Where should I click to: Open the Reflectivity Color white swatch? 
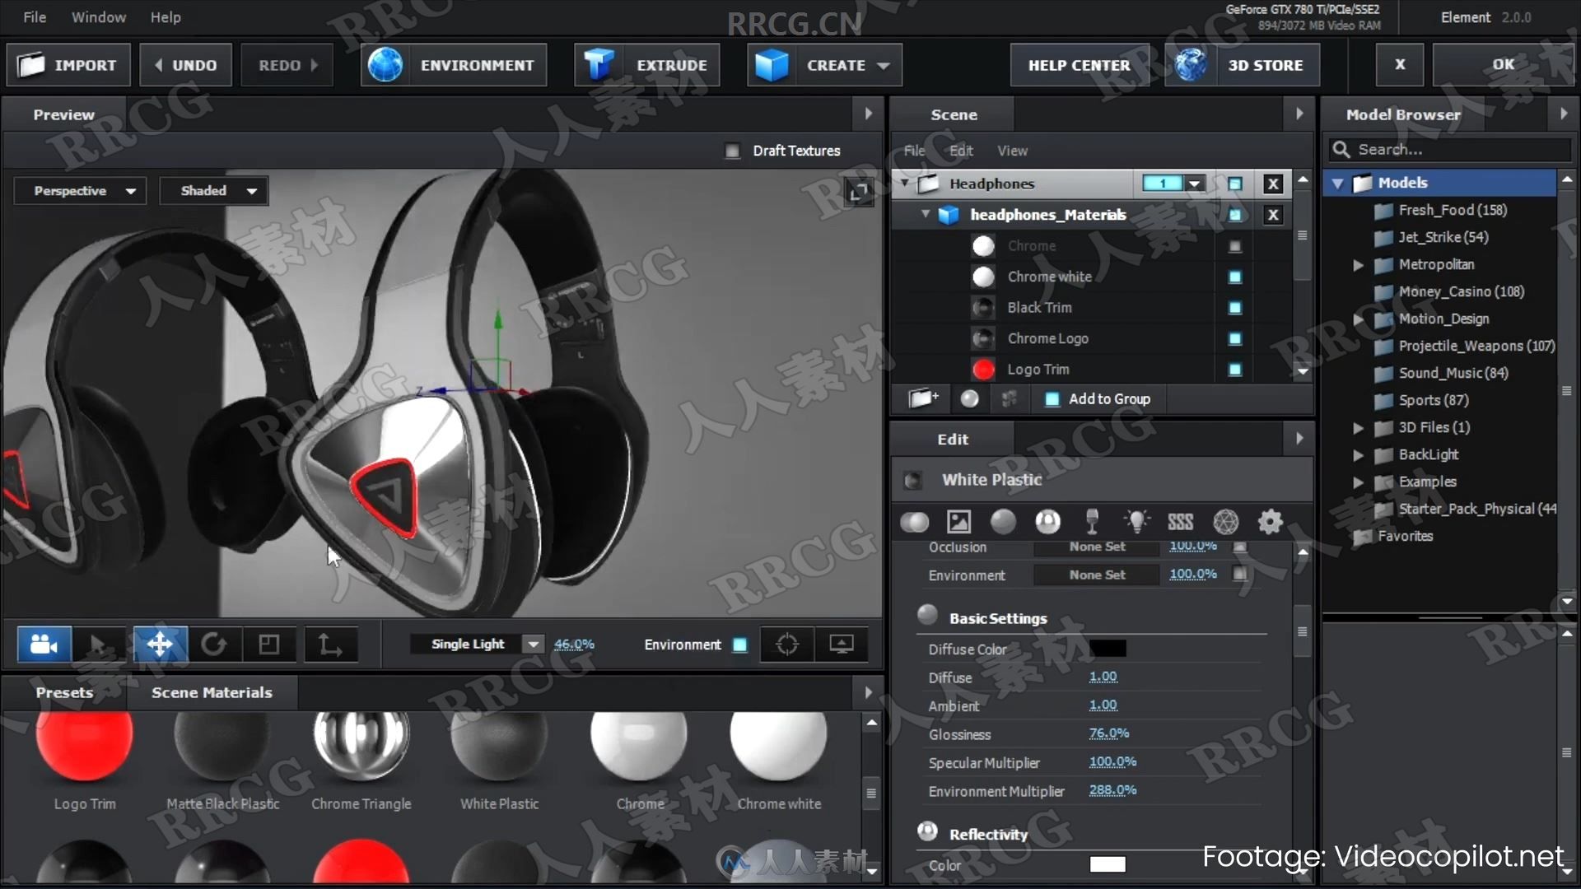point(1108,864)
